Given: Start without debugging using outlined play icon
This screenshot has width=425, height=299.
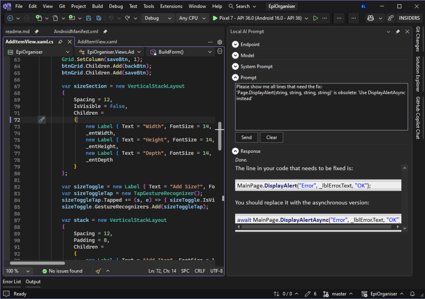Looking at the screenshot, I should point(315,18).
